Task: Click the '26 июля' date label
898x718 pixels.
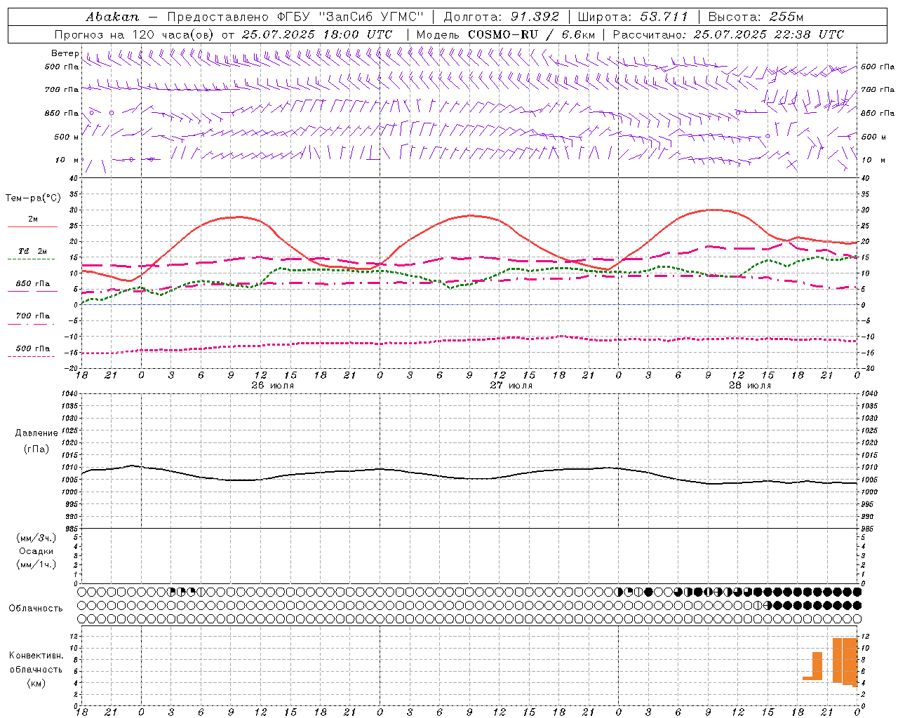Action: click(x=273, y=386)
